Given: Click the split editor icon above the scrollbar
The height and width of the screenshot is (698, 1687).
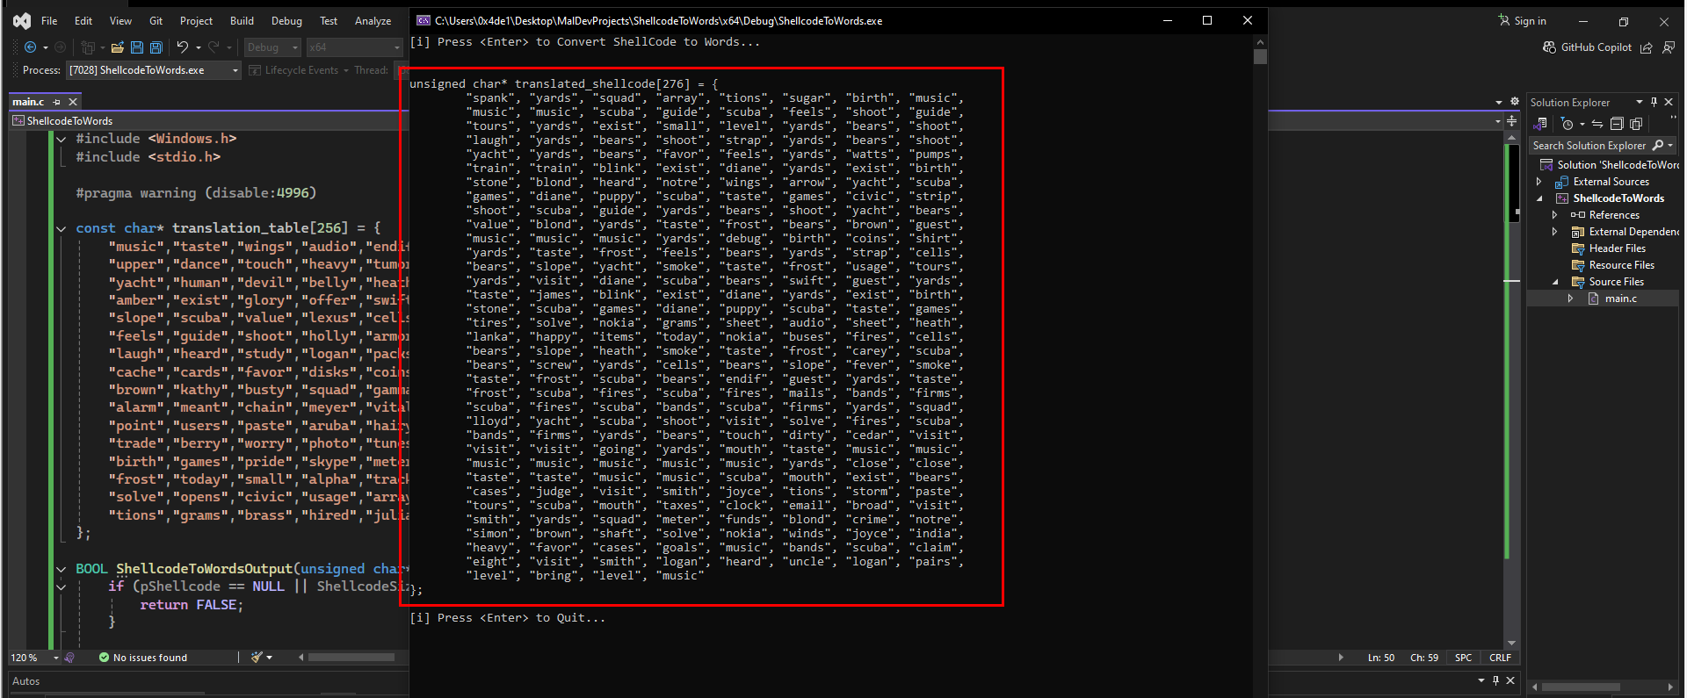Looking at the screenshot, I should click(1511, 121).
